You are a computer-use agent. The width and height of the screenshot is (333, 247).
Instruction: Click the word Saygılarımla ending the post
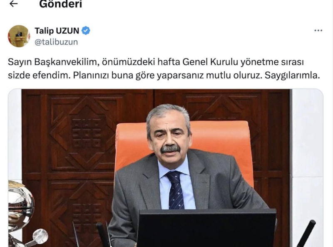(x=292, y=76)
